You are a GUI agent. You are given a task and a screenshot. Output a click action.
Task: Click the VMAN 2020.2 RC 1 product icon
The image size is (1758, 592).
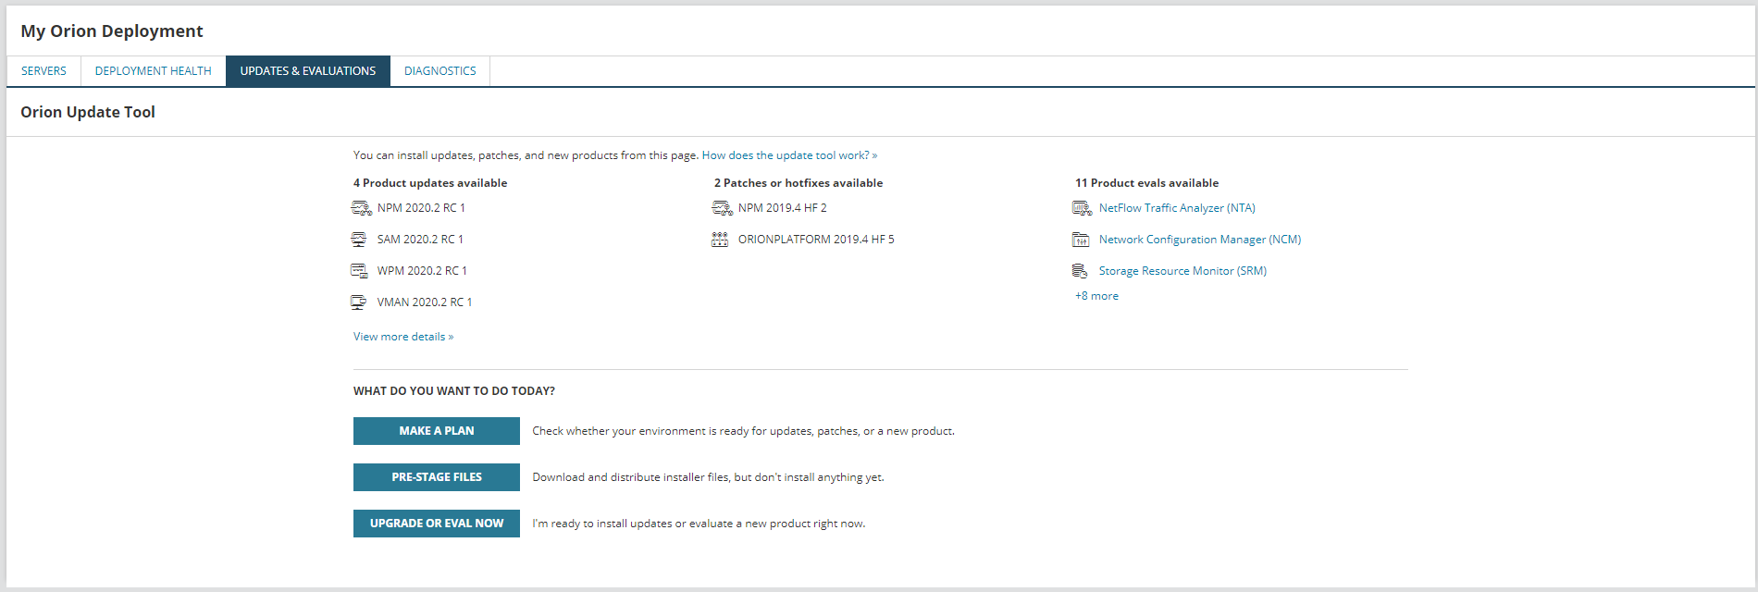click(x=359, y=302)
